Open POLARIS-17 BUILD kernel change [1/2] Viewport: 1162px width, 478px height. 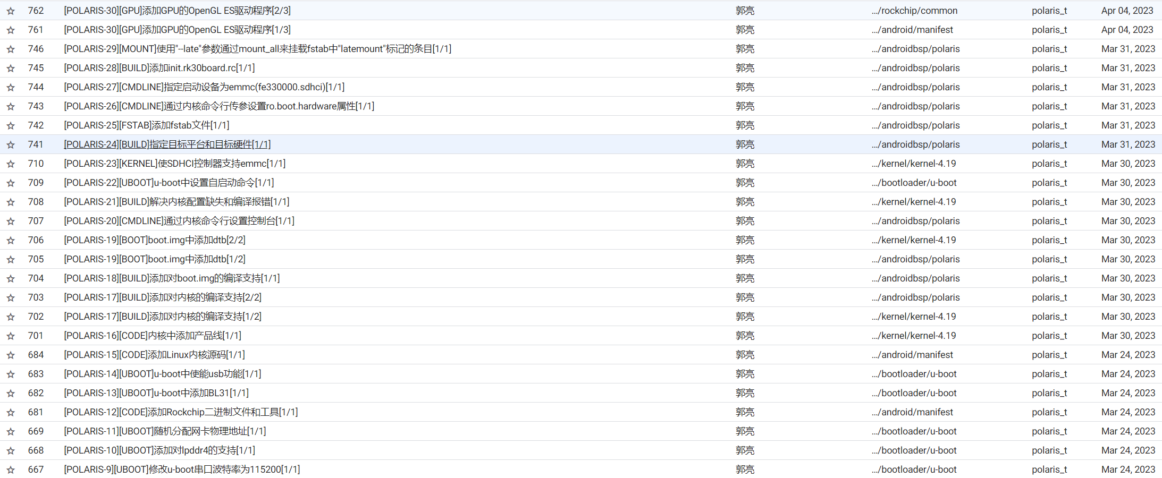163,317
